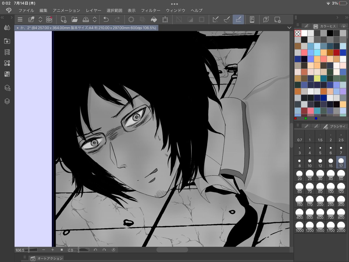Open the hamburger menu in the command bar
This screenshot has height=262, width=349.
point(20,20)
